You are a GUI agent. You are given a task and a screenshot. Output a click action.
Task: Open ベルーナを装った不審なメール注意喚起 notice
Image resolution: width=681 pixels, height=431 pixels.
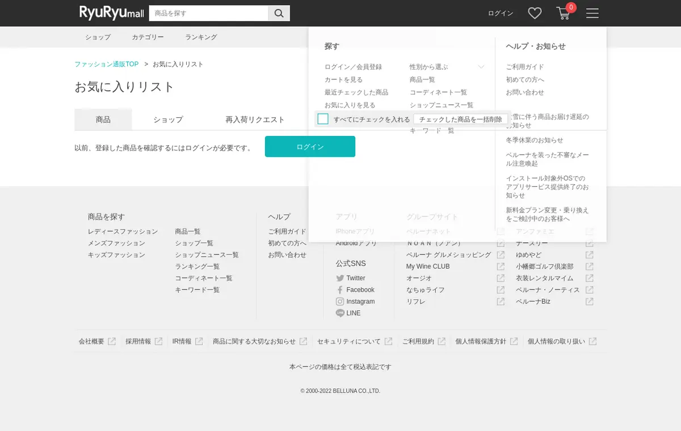548,159
